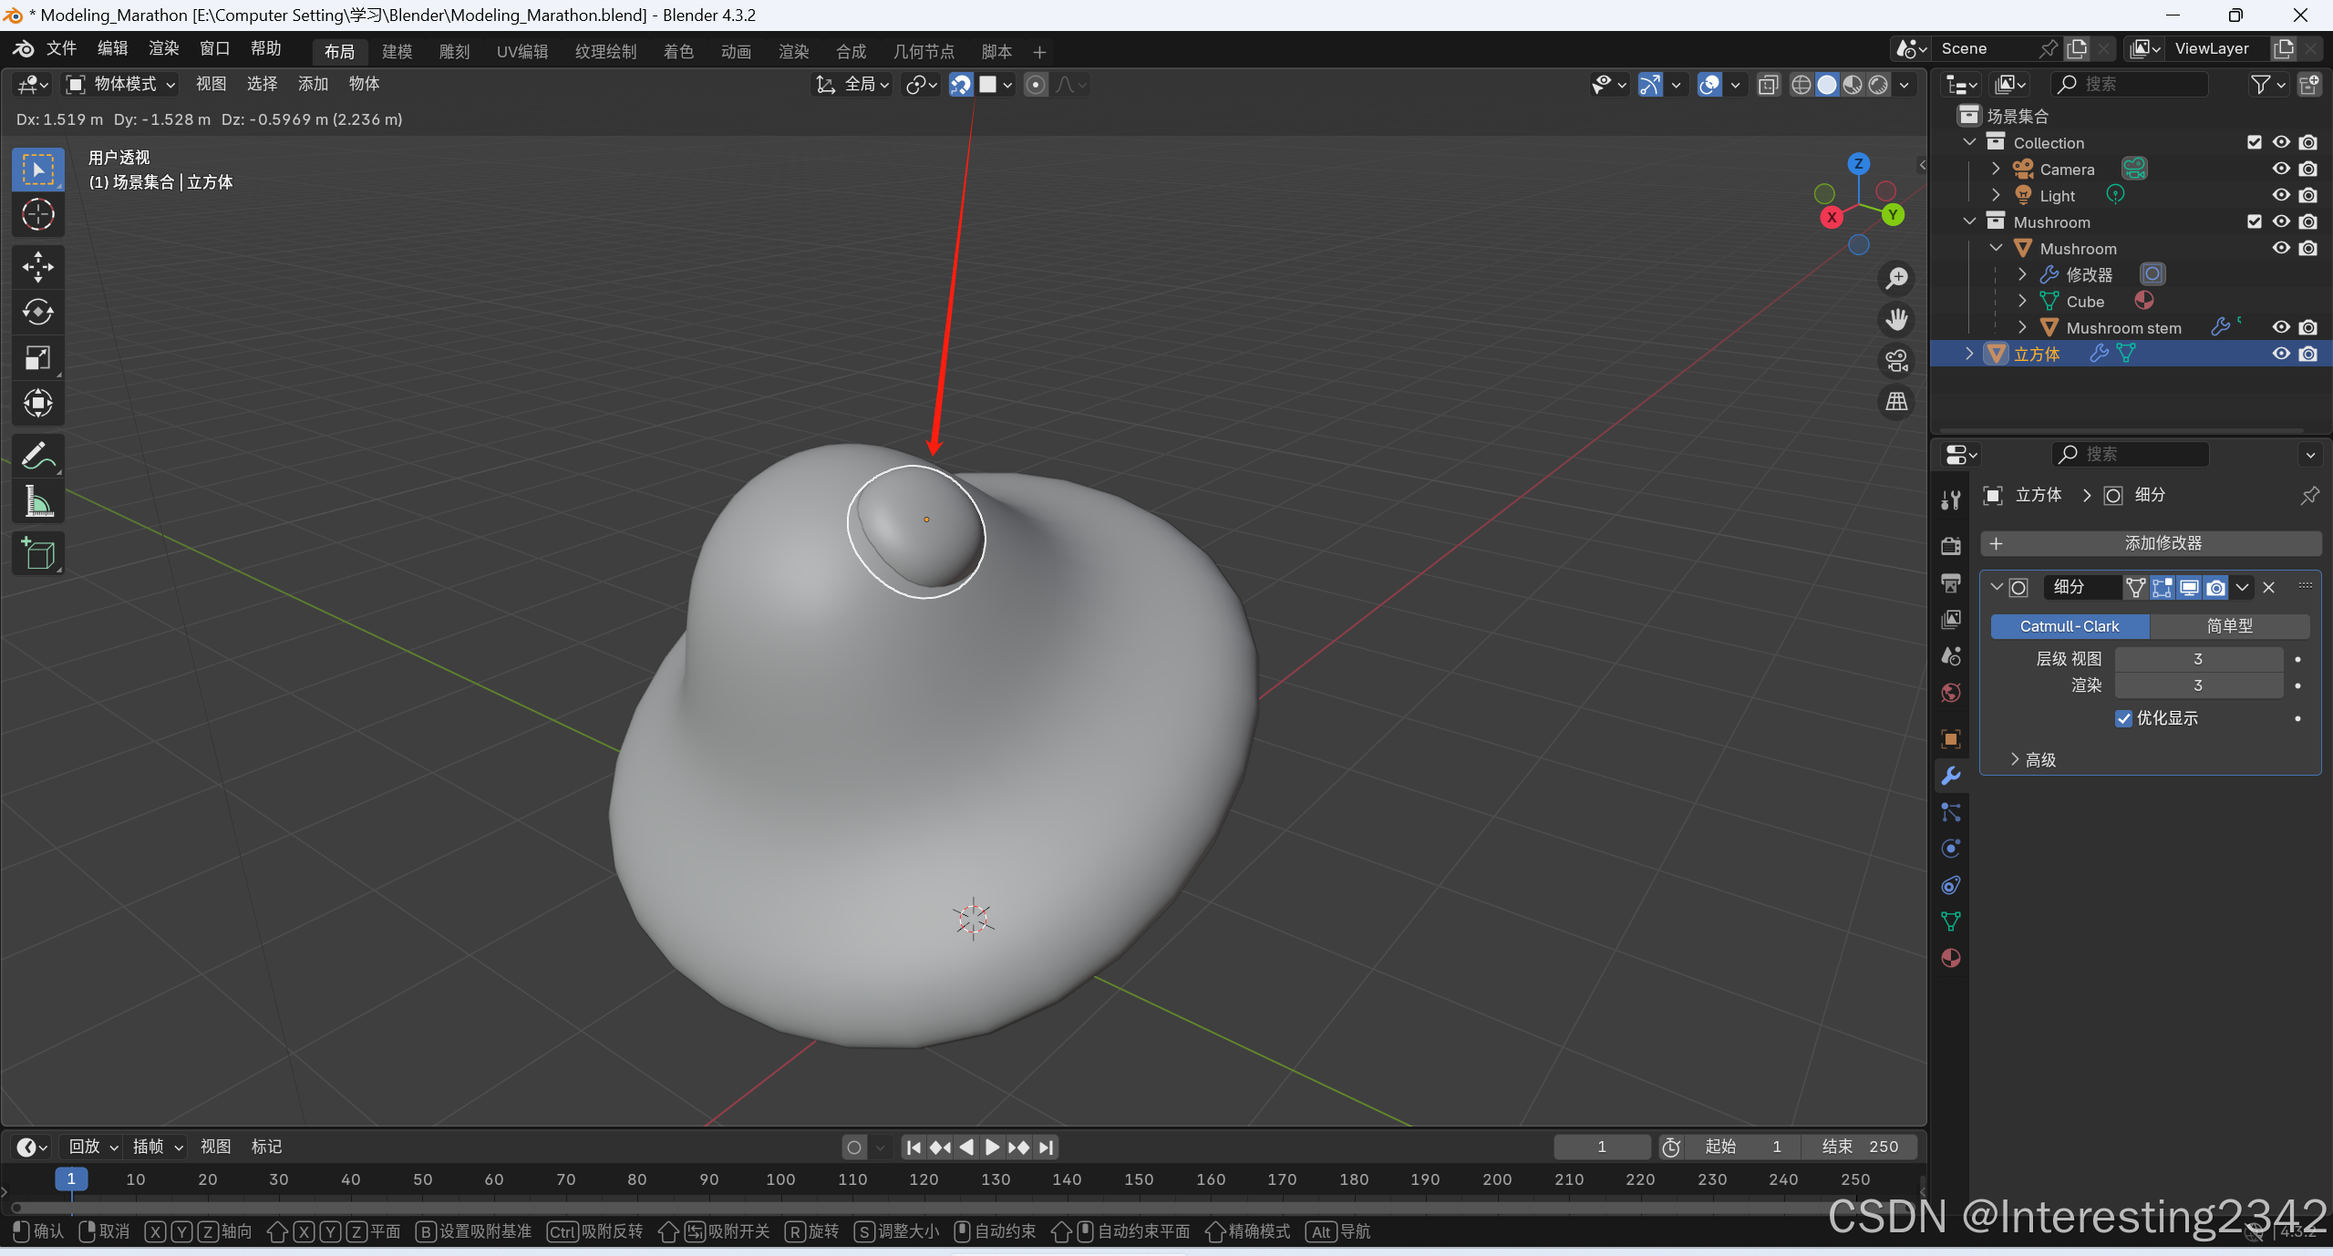This screenshot has width=2333, height=1256.
Task: Exclude the Mushroom collection via checkbox
Action: click(x=2255, y=221)
